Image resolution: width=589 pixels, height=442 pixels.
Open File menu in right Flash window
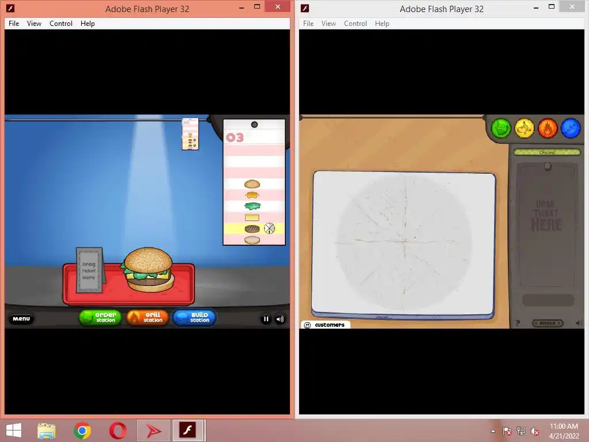pyautogui.click(x=308, y=23)
